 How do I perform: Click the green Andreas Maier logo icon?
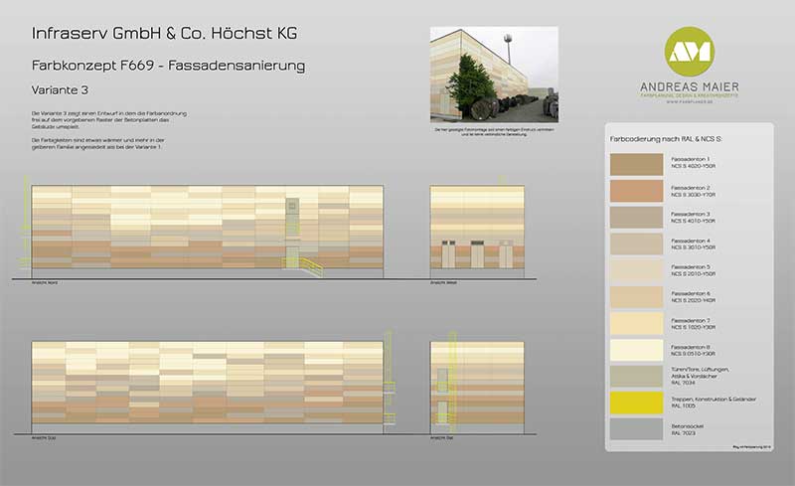click(x=691, y=52)
